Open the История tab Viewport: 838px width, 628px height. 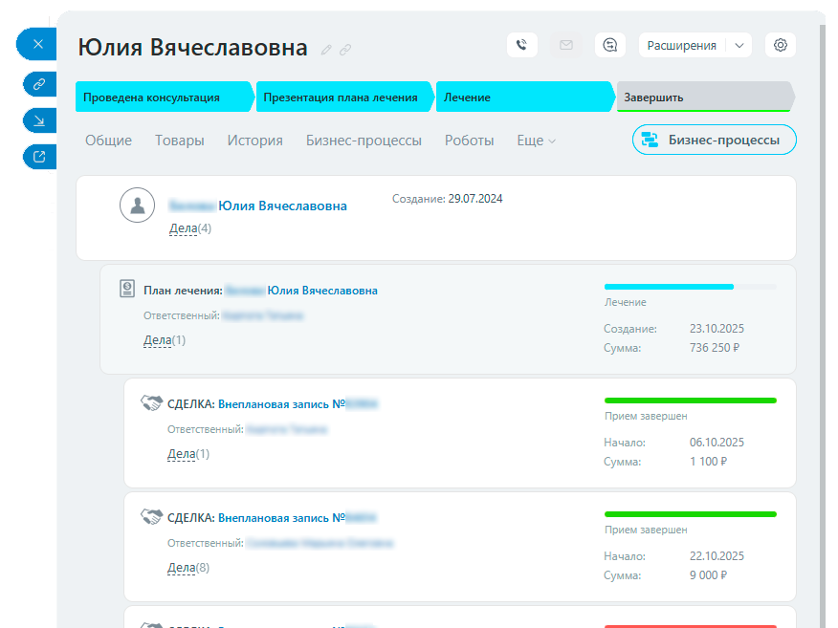pos(254,141)
